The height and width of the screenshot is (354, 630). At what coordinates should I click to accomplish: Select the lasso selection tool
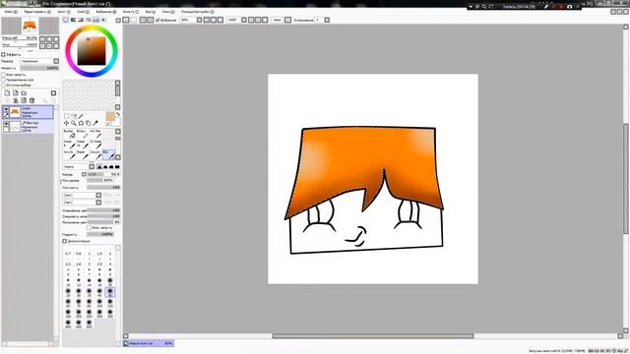click(74, 116)
